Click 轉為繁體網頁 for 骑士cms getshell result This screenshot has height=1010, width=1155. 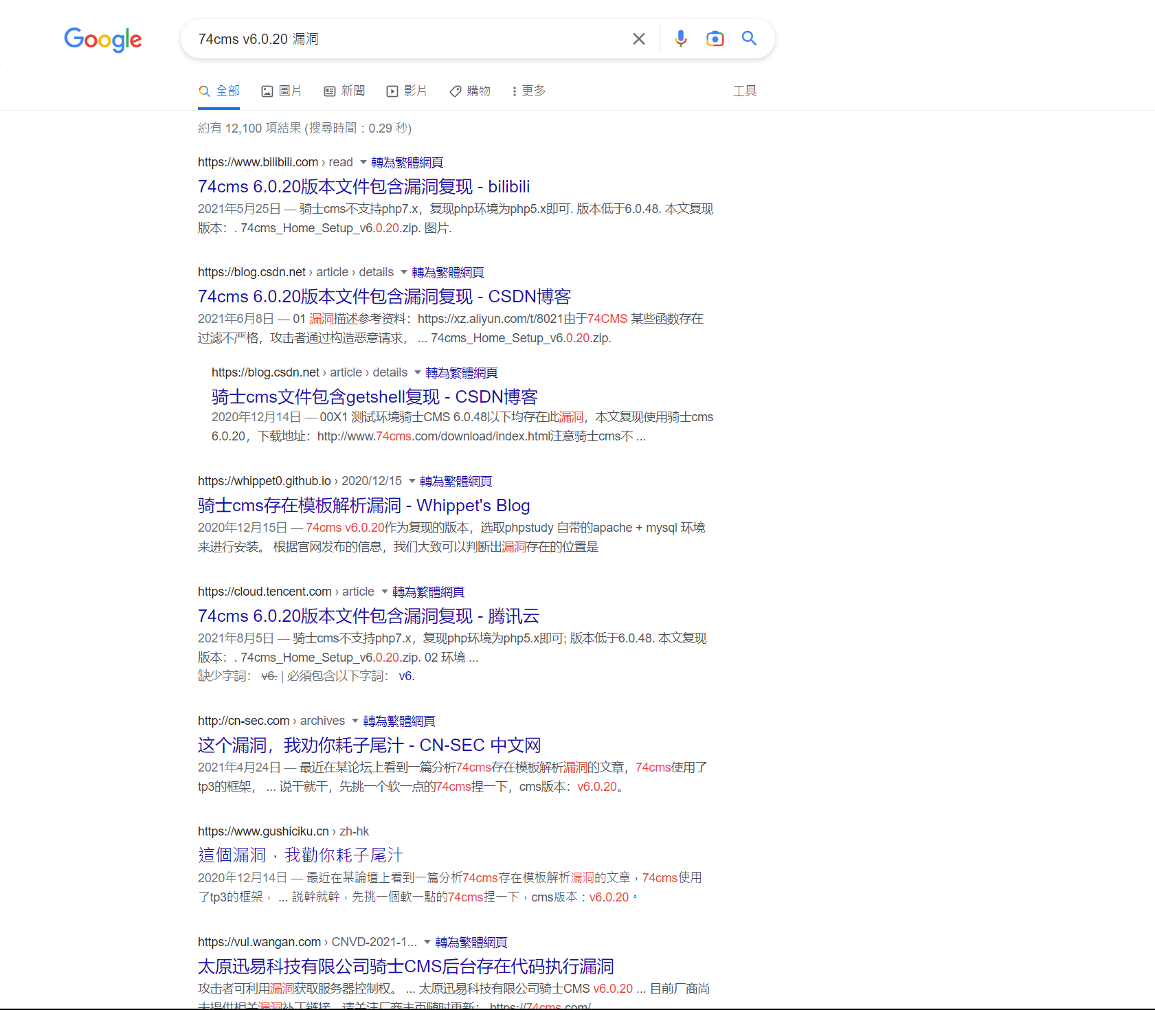(x=462, y=372)
